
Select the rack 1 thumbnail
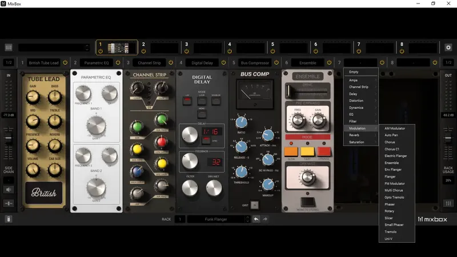[117, 47]
